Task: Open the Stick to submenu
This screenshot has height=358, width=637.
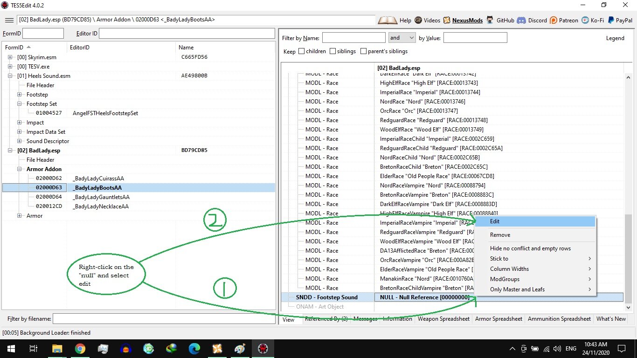Action: pos(535,259)
